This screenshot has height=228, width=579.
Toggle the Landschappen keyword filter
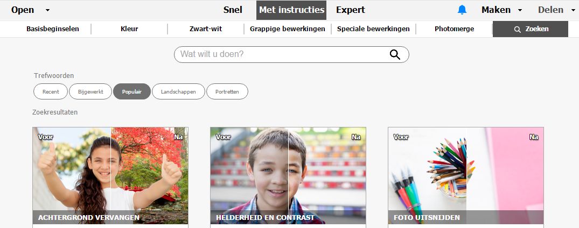click(x=178, y=91)
